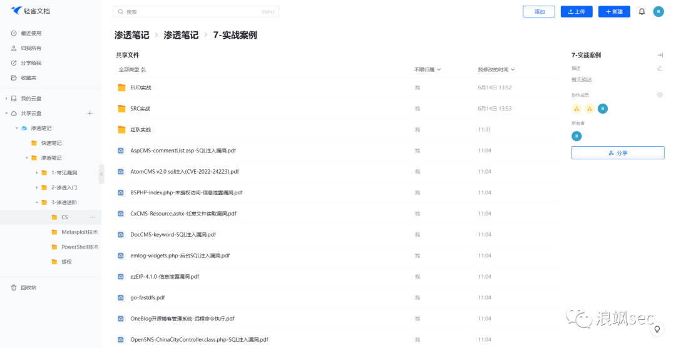This screenshot has height=348, width=676.
Task: Click the 上传 upload button
Action: tap(576, 12)
